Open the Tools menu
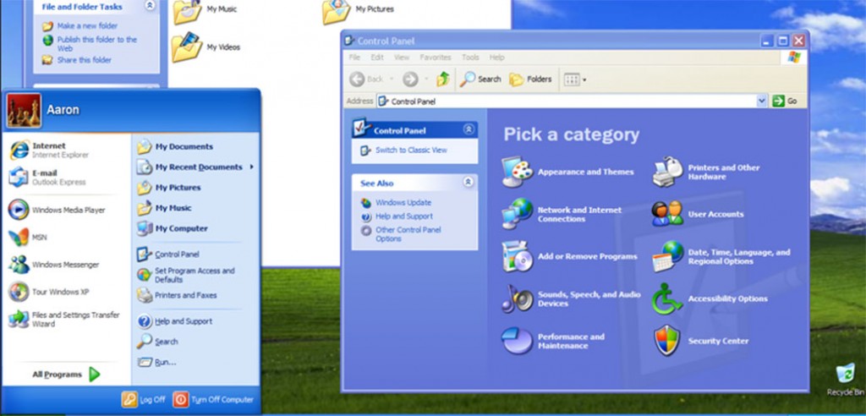Image resolution: width=866 pixels, height=416 pixels. pyautogui.click(x=470, y=57)
